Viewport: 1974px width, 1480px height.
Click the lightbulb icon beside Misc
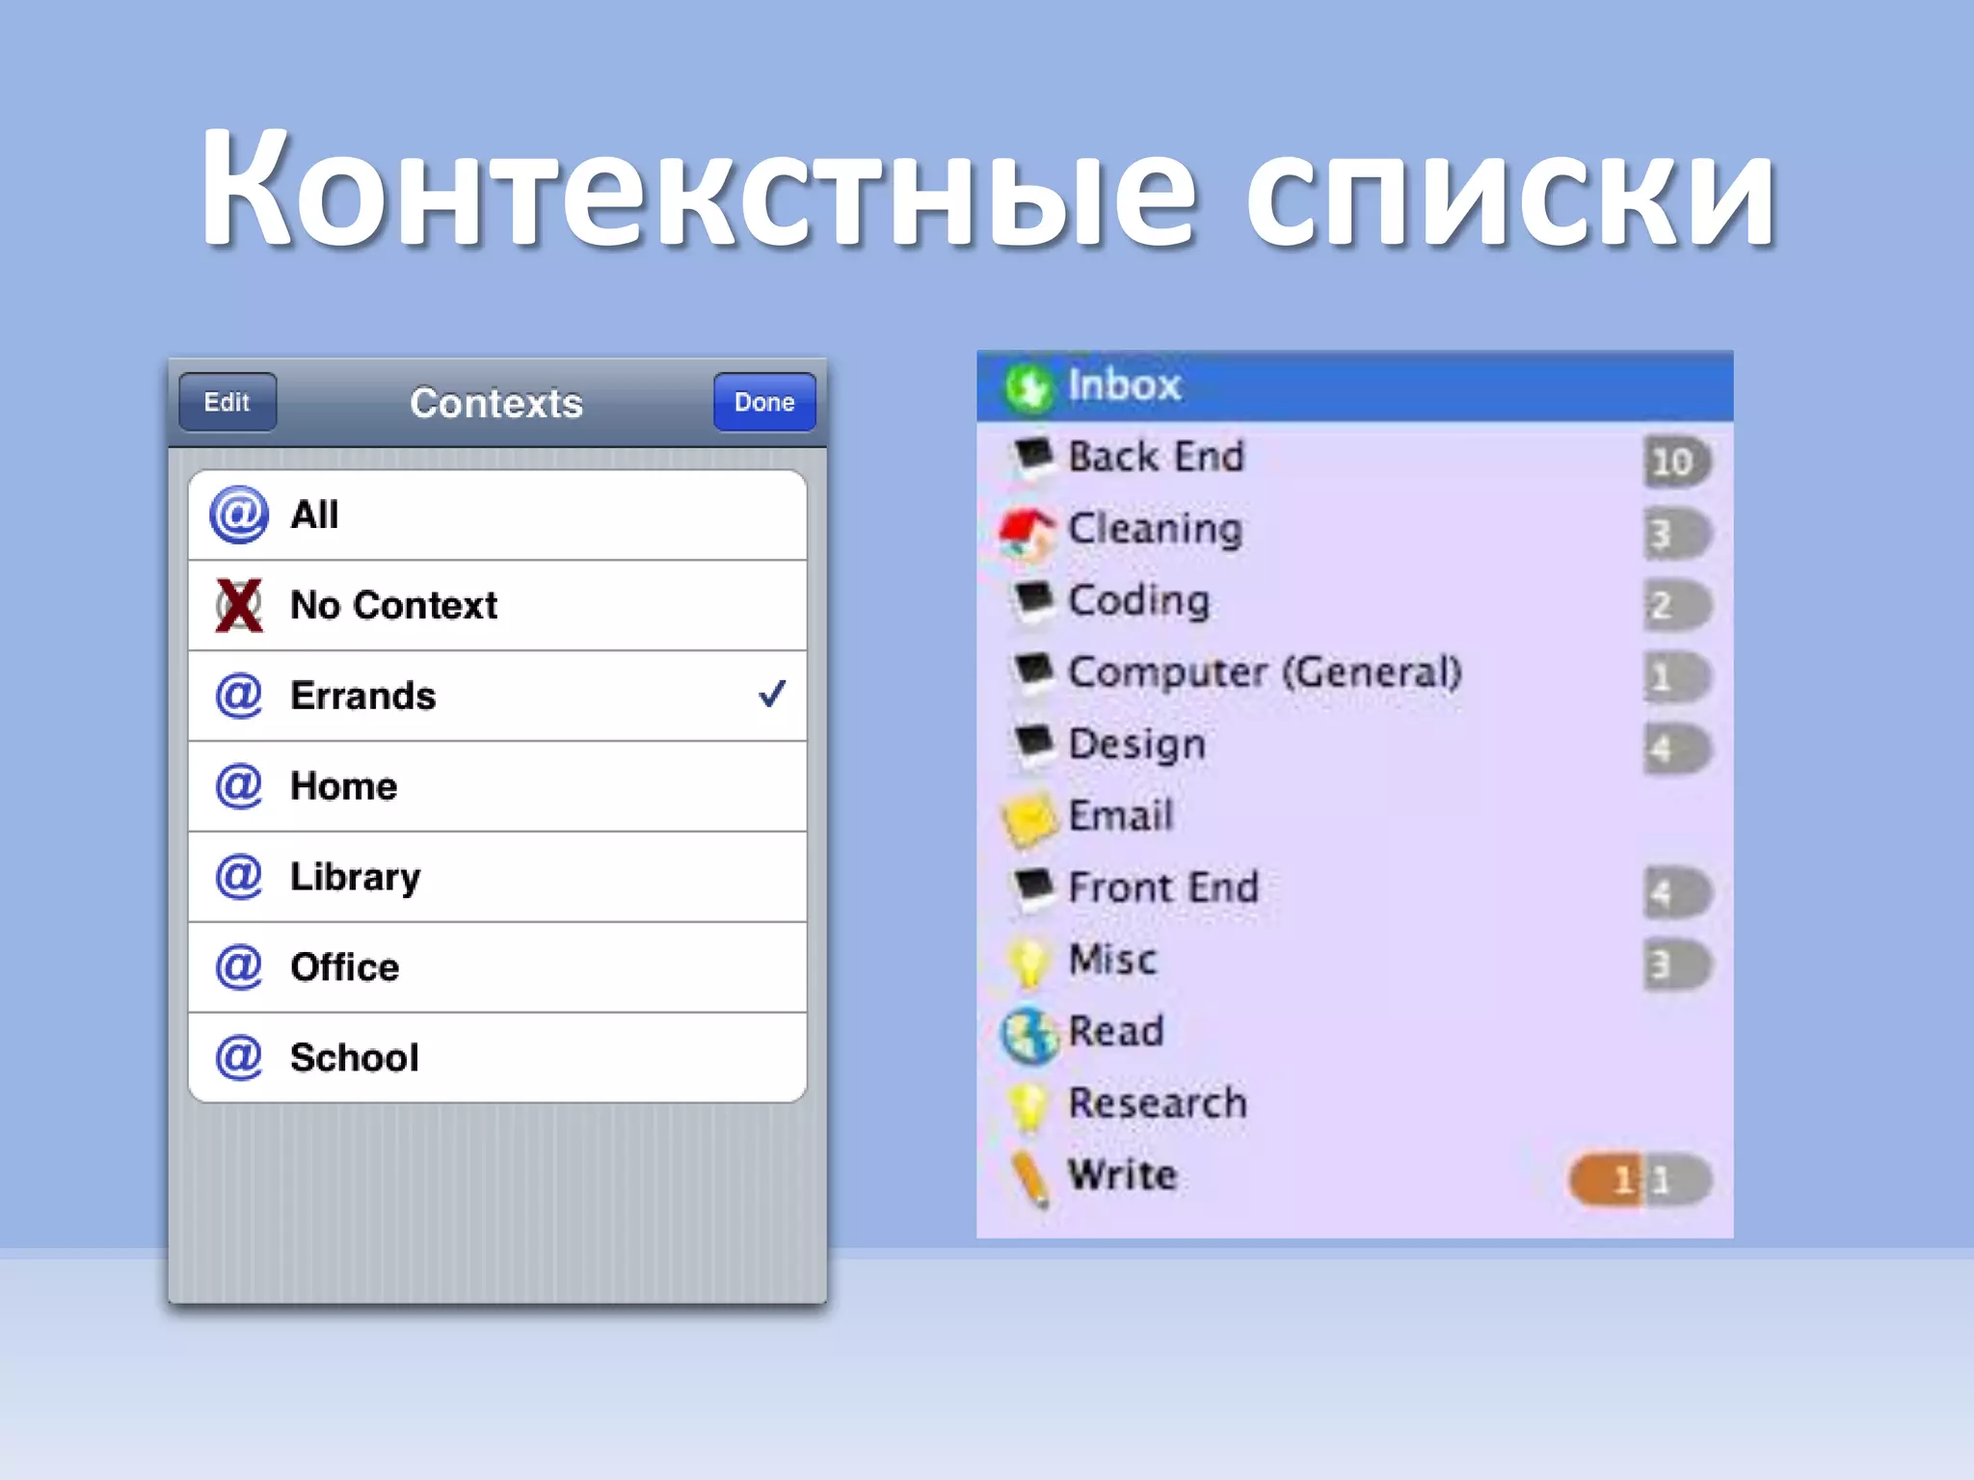point(1027,961)
